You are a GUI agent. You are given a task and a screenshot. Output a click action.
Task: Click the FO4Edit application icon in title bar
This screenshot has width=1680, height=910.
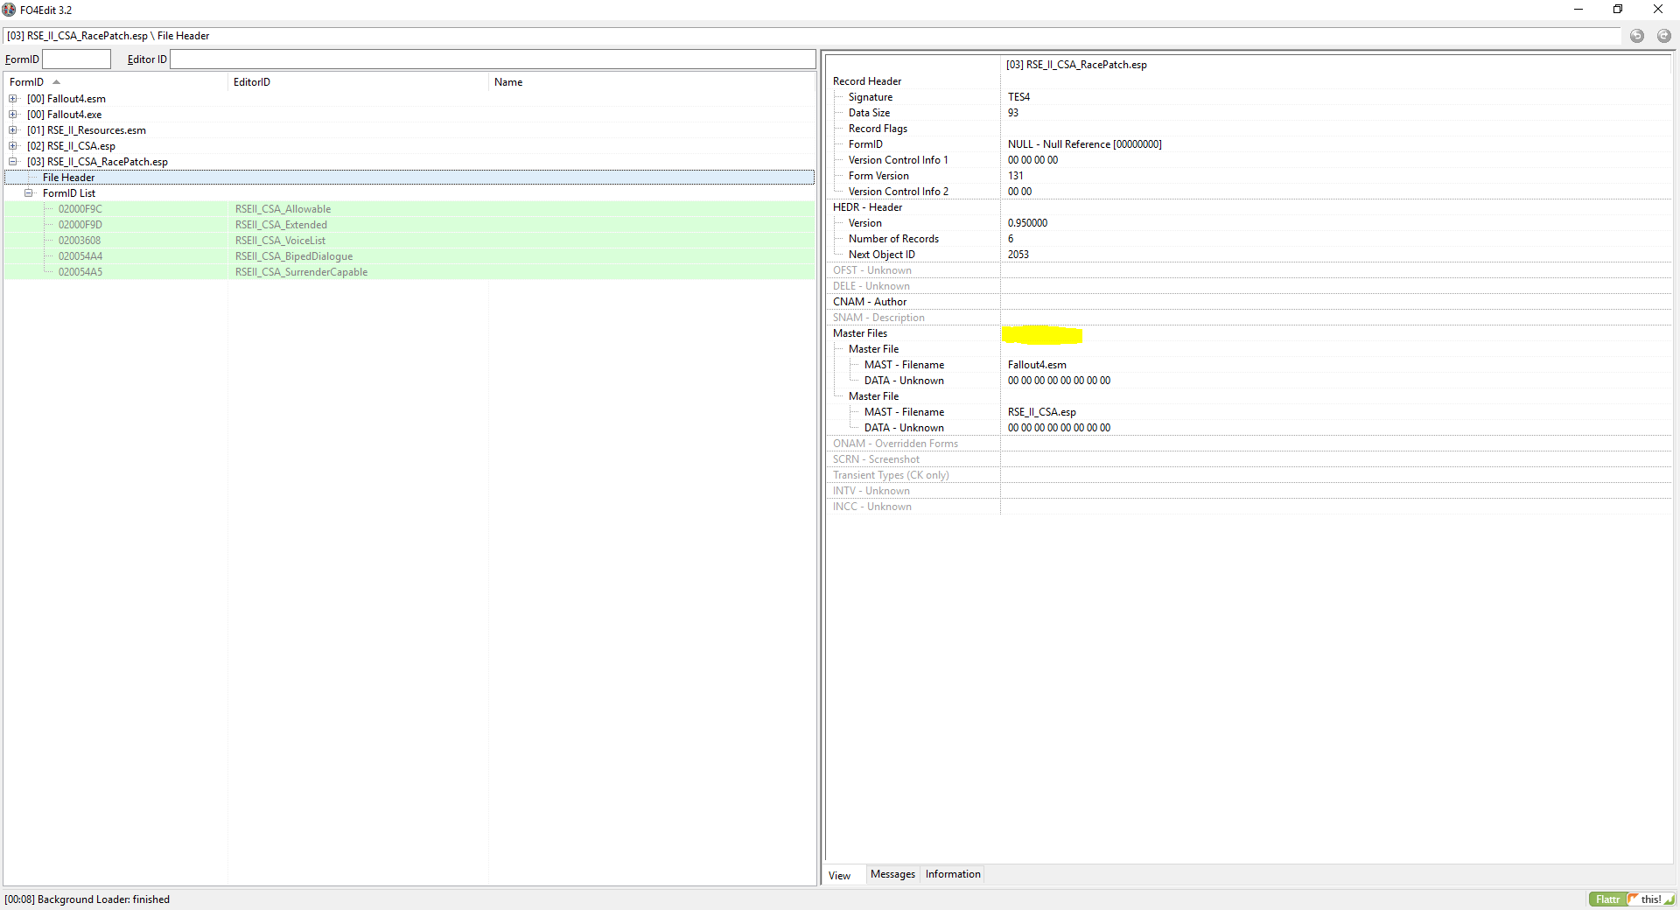[x=9, y=10]
